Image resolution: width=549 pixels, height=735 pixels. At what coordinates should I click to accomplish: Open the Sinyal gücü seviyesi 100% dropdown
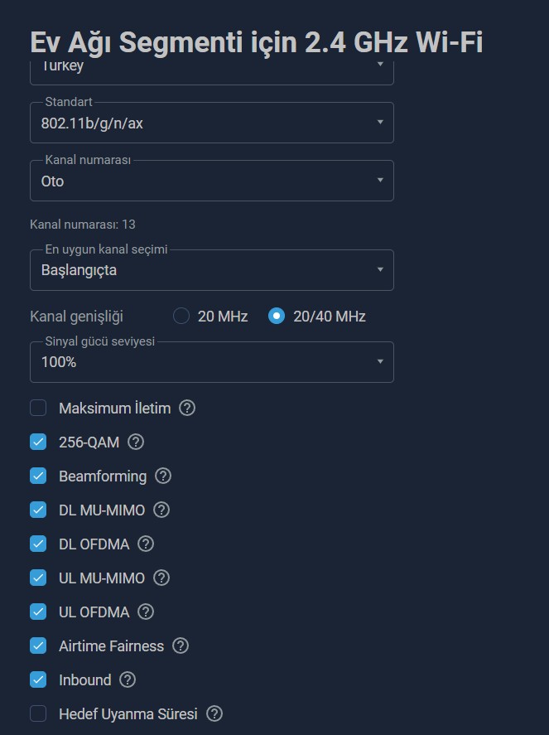212,362
